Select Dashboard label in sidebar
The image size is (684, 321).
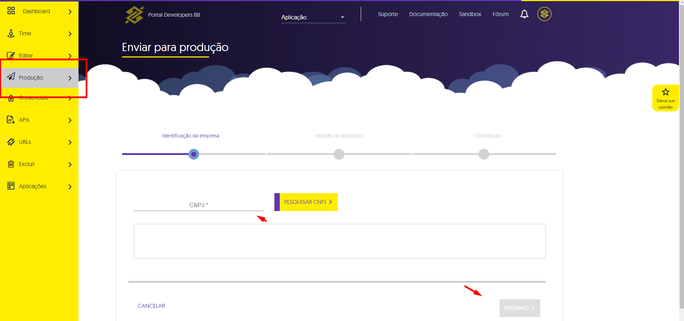[36, 11]
